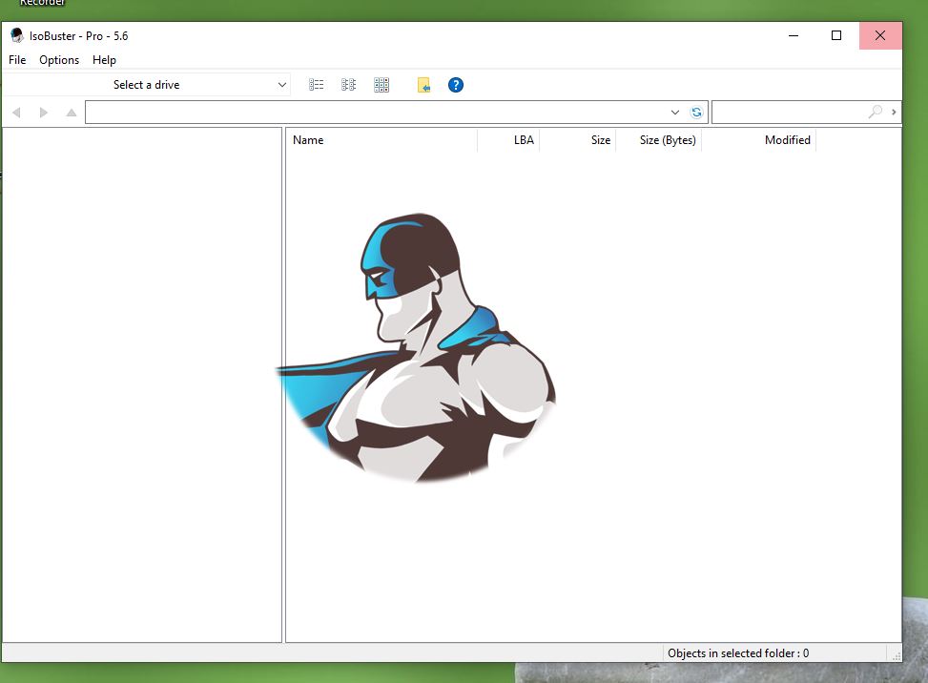
Task: Expand the path bar history dropdown arrow
Action: pyautogui.click(x=676, y=113)
